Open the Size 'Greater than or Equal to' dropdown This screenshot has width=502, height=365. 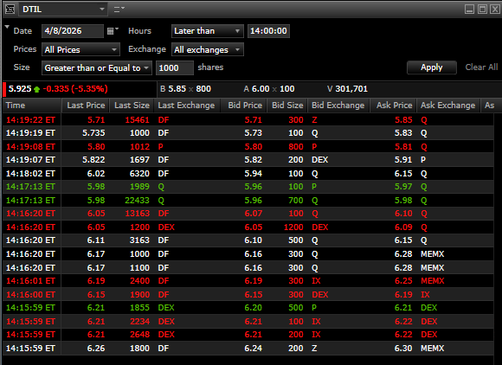point(97,67)
